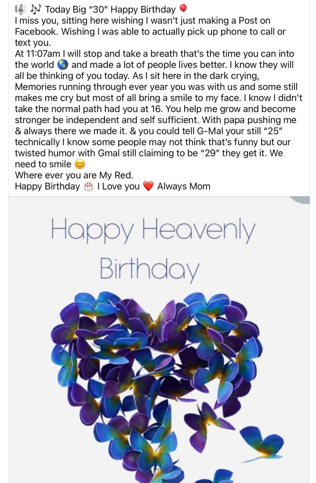This screenshot has height=483, width=316.
Task: Tap the red balloon emoji
Action: pos(184,8)
